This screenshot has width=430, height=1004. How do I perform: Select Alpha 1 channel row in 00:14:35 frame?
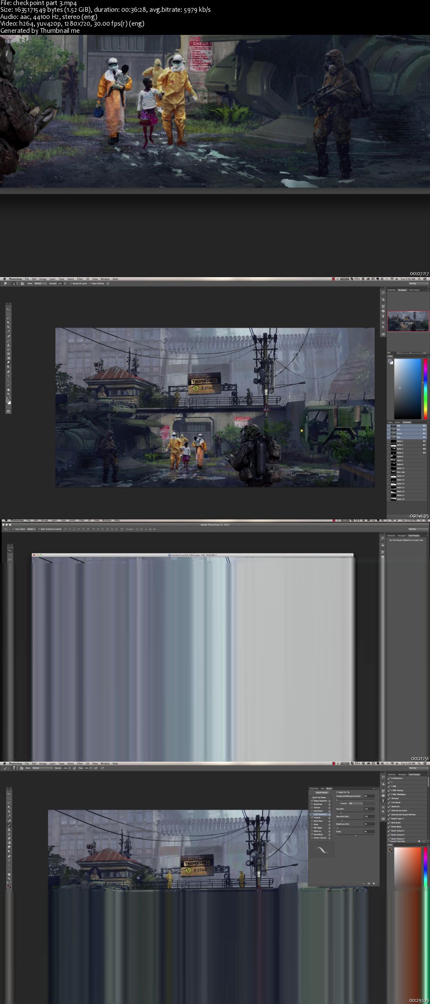point(407,441)
